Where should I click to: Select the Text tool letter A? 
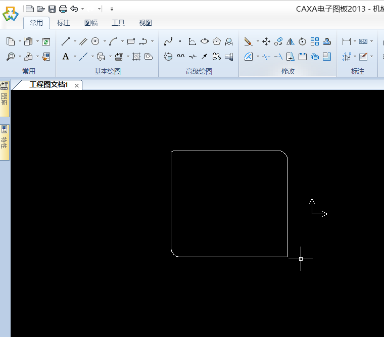[x=65, y=57]
